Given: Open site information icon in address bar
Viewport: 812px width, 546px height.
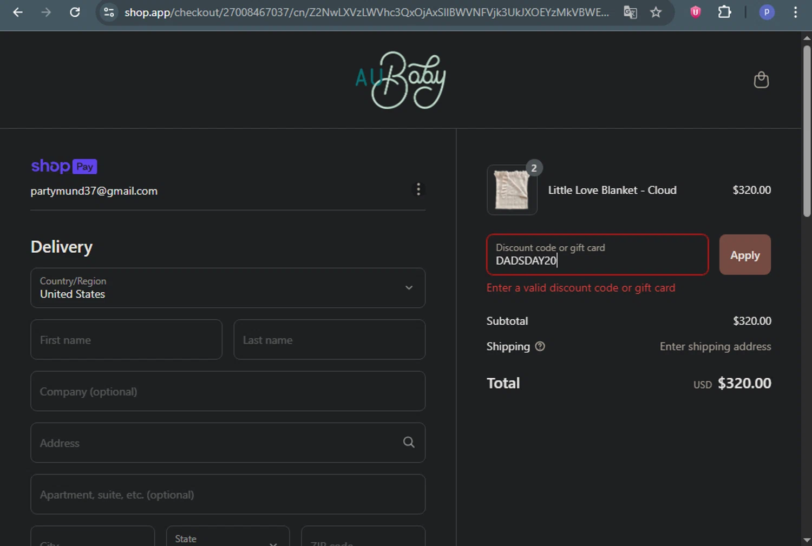Looking at the screenshot, I should pyautogui.click(x=109, y=12).
